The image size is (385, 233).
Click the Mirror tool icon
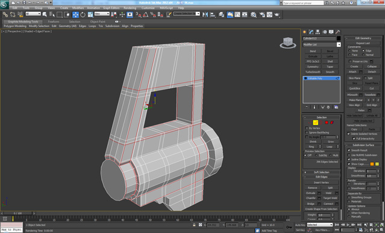pos(205,14)
